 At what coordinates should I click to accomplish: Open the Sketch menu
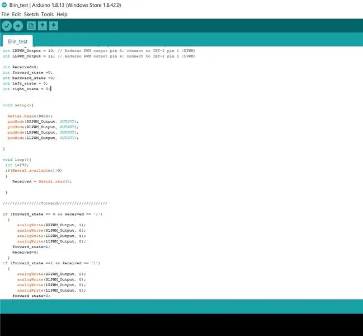(x=31, y=15)
